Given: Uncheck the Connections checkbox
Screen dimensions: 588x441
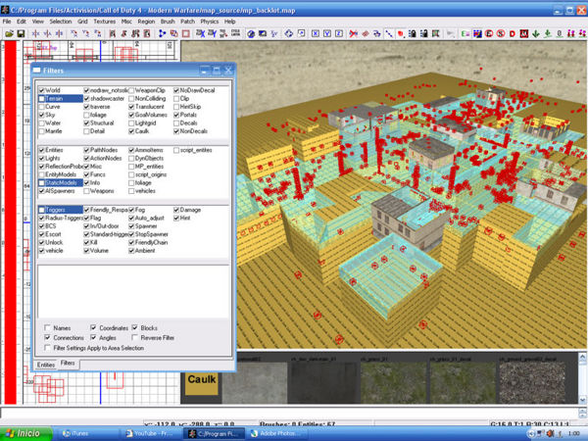Looking at the screenshot, I should pyautogui.click(x=47, y=337).
